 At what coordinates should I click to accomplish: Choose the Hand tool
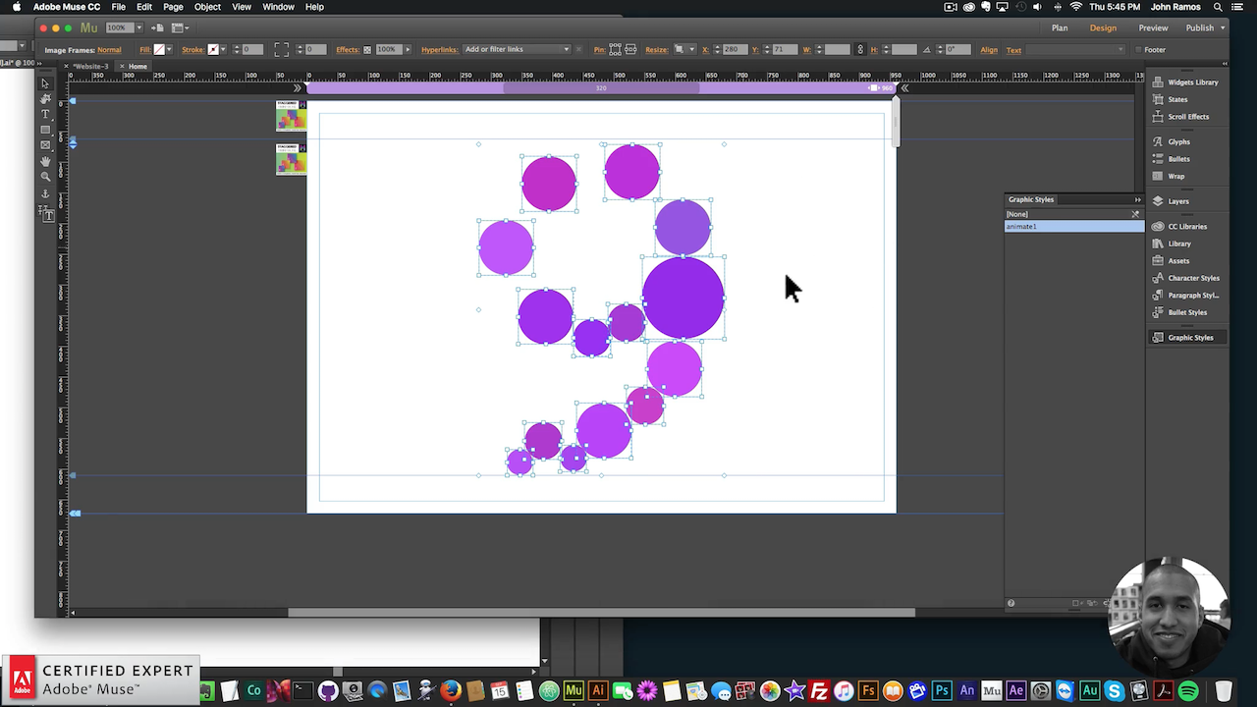(45, 161)
